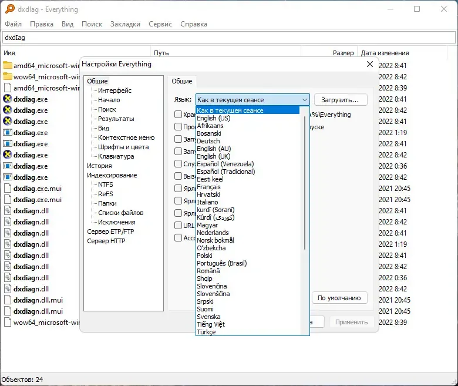The width and height of the screenshot is (458, 386).
Task: Click the folder icon of amd64_microsoft-wir row
Action: click(x=8, y=65)
